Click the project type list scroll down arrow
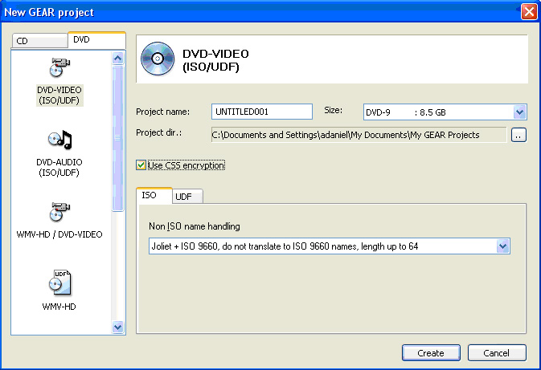This screenshot has width=541, height=370. [118, 327]
